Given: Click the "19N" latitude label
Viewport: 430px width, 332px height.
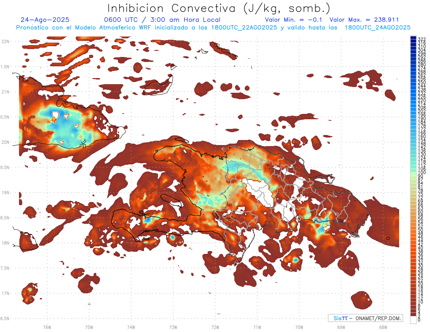Looking at the screenshot, I should (5, 192).
